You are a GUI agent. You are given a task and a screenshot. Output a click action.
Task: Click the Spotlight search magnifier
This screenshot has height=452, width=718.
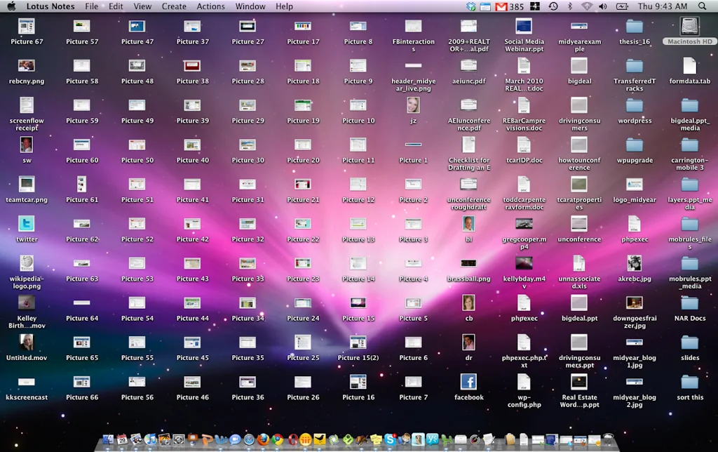click(703, 6)
